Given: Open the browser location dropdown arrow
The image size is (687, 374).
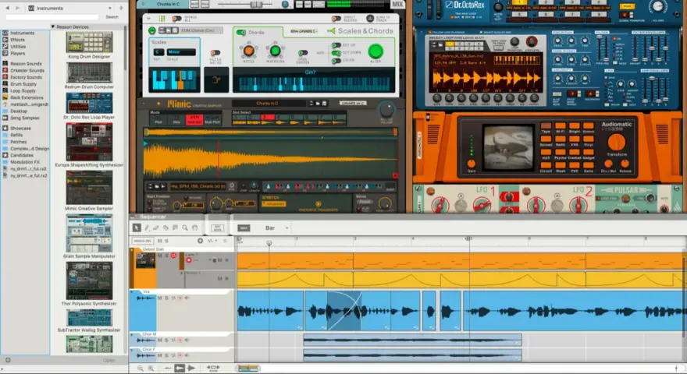Looking at the screenshot, I should coord(109,8).
